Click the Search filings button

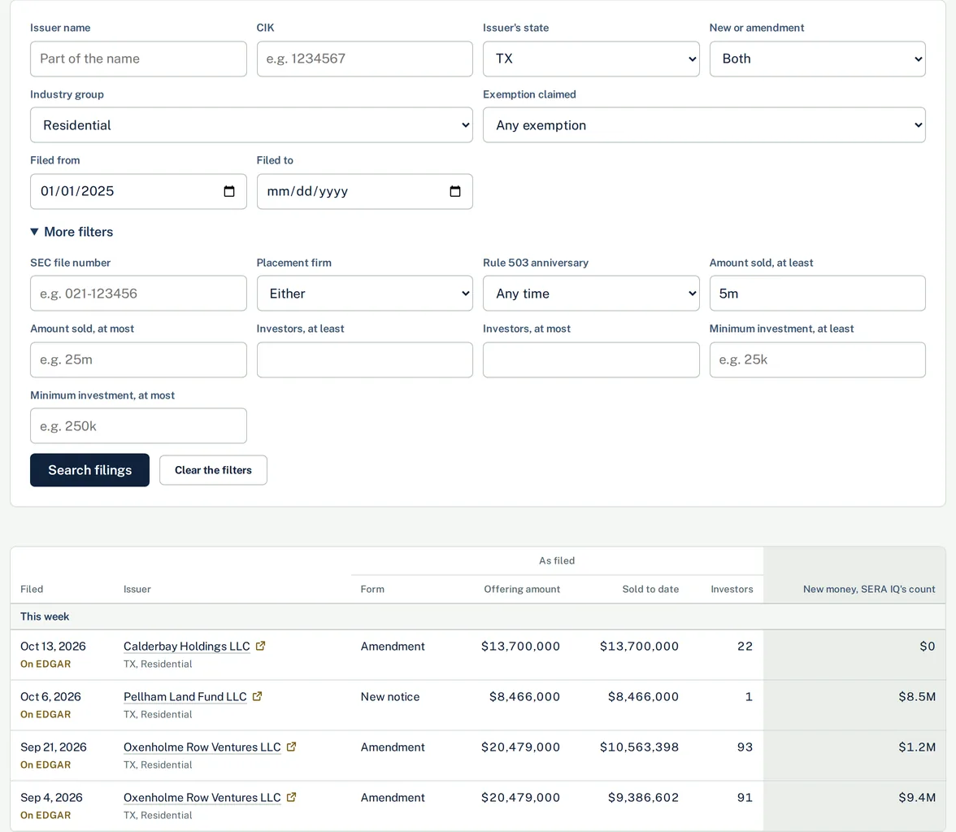[89, 470]
